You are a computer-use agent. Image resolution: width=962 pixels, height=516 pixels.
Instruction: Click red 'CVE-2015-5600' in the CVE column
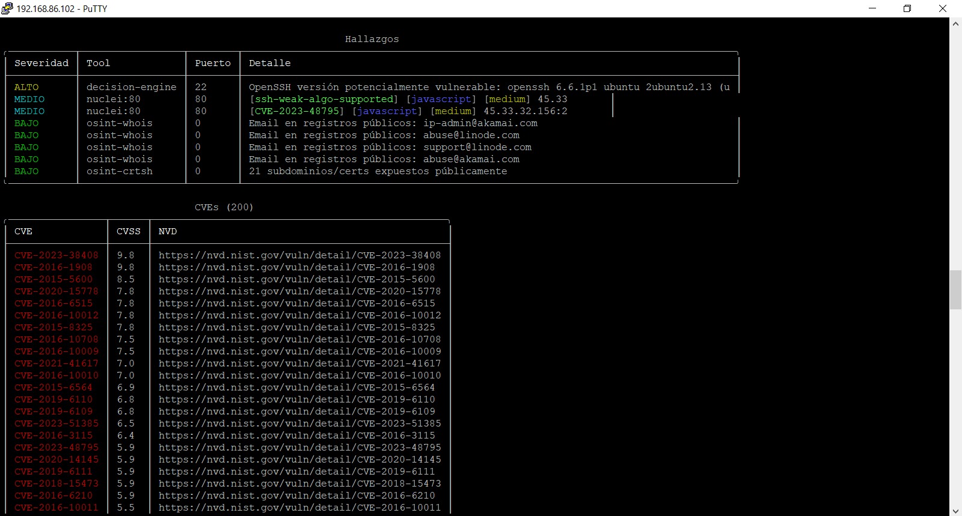(x=54, y=279)
